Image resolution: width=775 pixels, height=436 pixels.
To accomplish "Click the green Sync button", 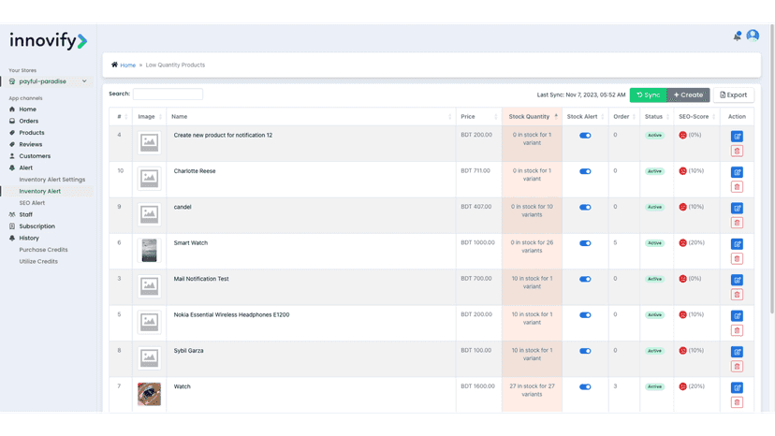I will 648,94.
